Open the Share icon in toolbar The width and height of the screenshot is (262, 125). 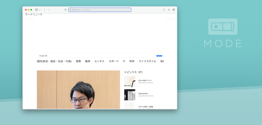pos(164,10)
